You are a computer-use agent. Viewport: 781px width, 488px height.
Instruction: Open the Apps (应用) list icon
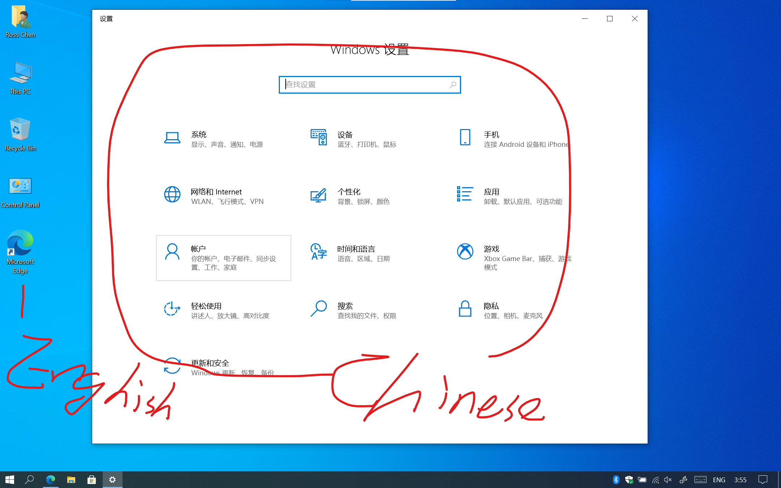pos(465,194)
